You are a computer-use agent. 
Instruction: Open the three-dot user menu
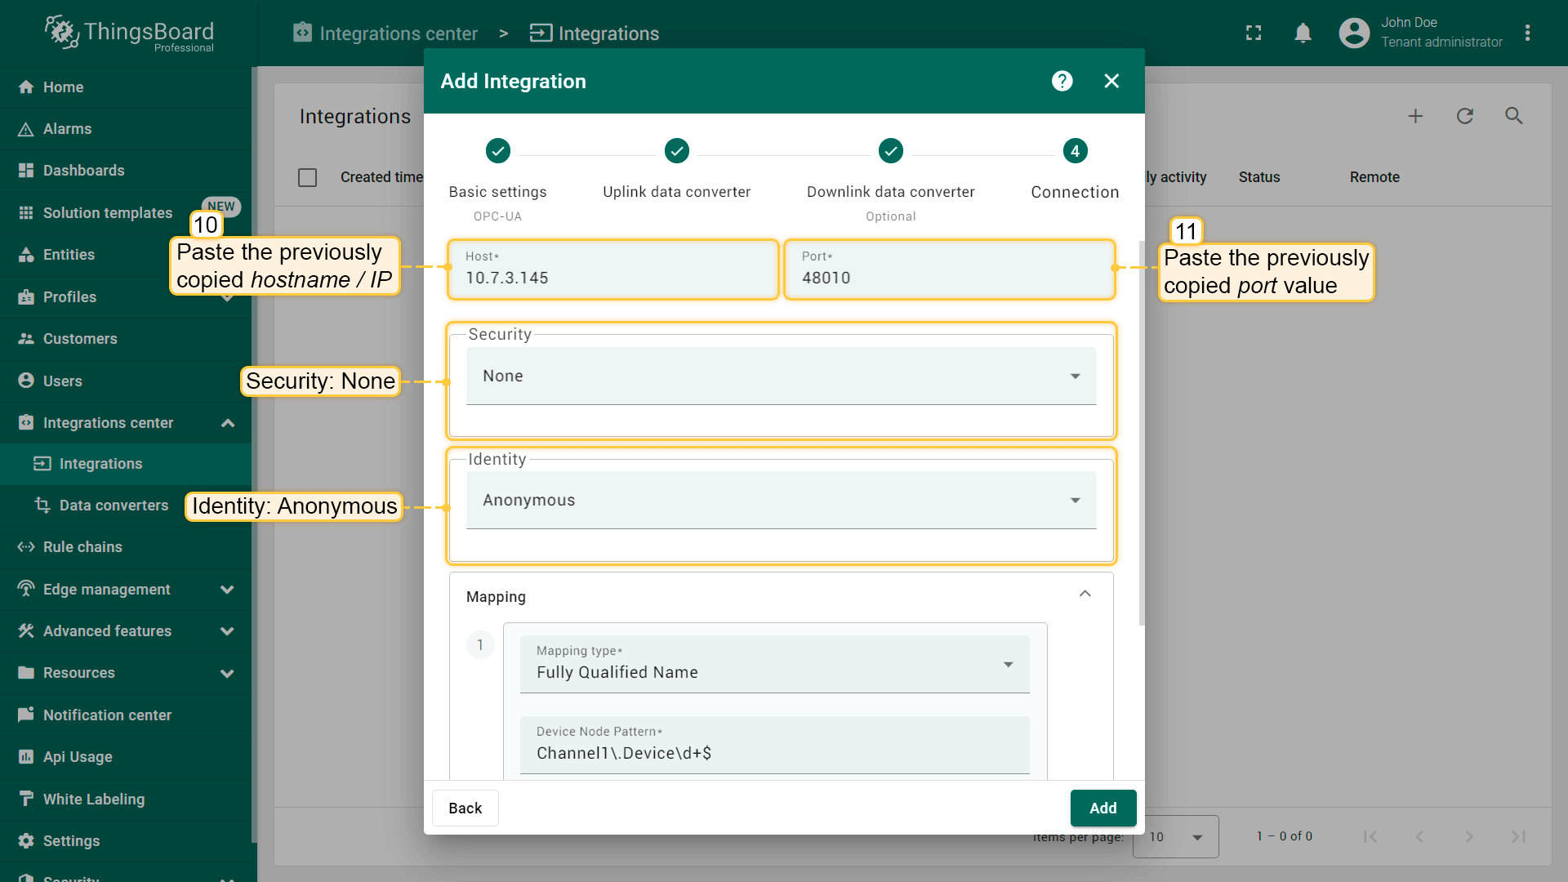(x=1527, y=33)
